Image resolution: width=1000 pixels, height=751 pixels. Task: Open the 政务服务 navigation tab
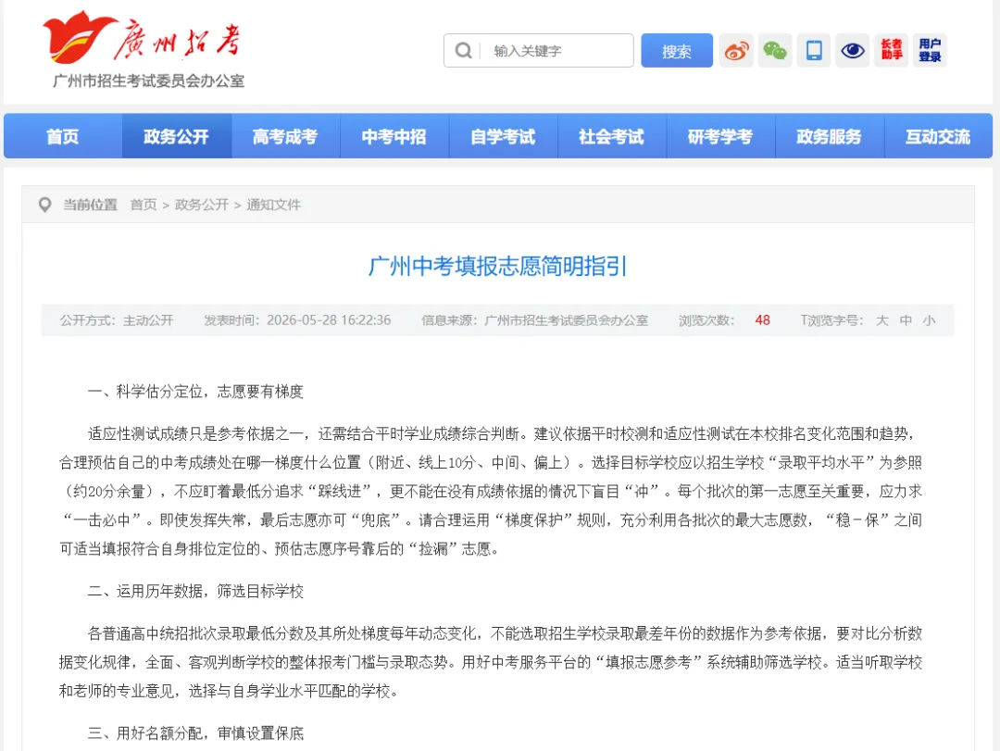(x=829, y=136)
